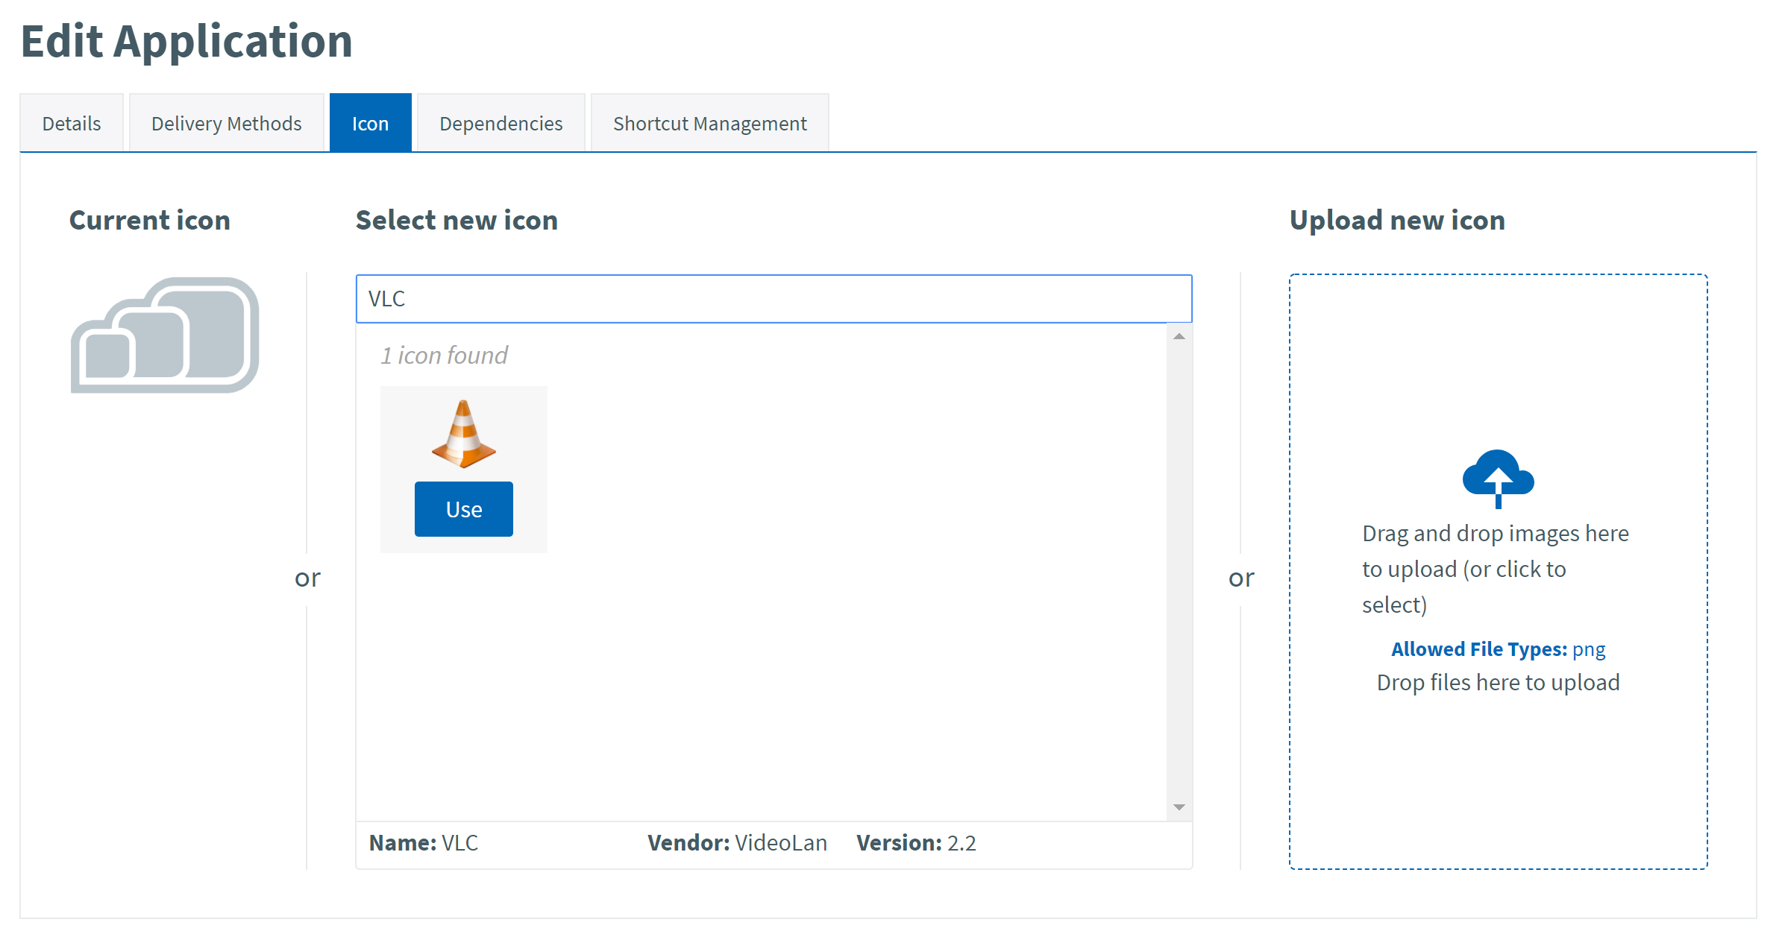This screenshot has height=937, width=1782.
Task: Click scrollbar down arrow in icon results
Action: pos(1179,807)
